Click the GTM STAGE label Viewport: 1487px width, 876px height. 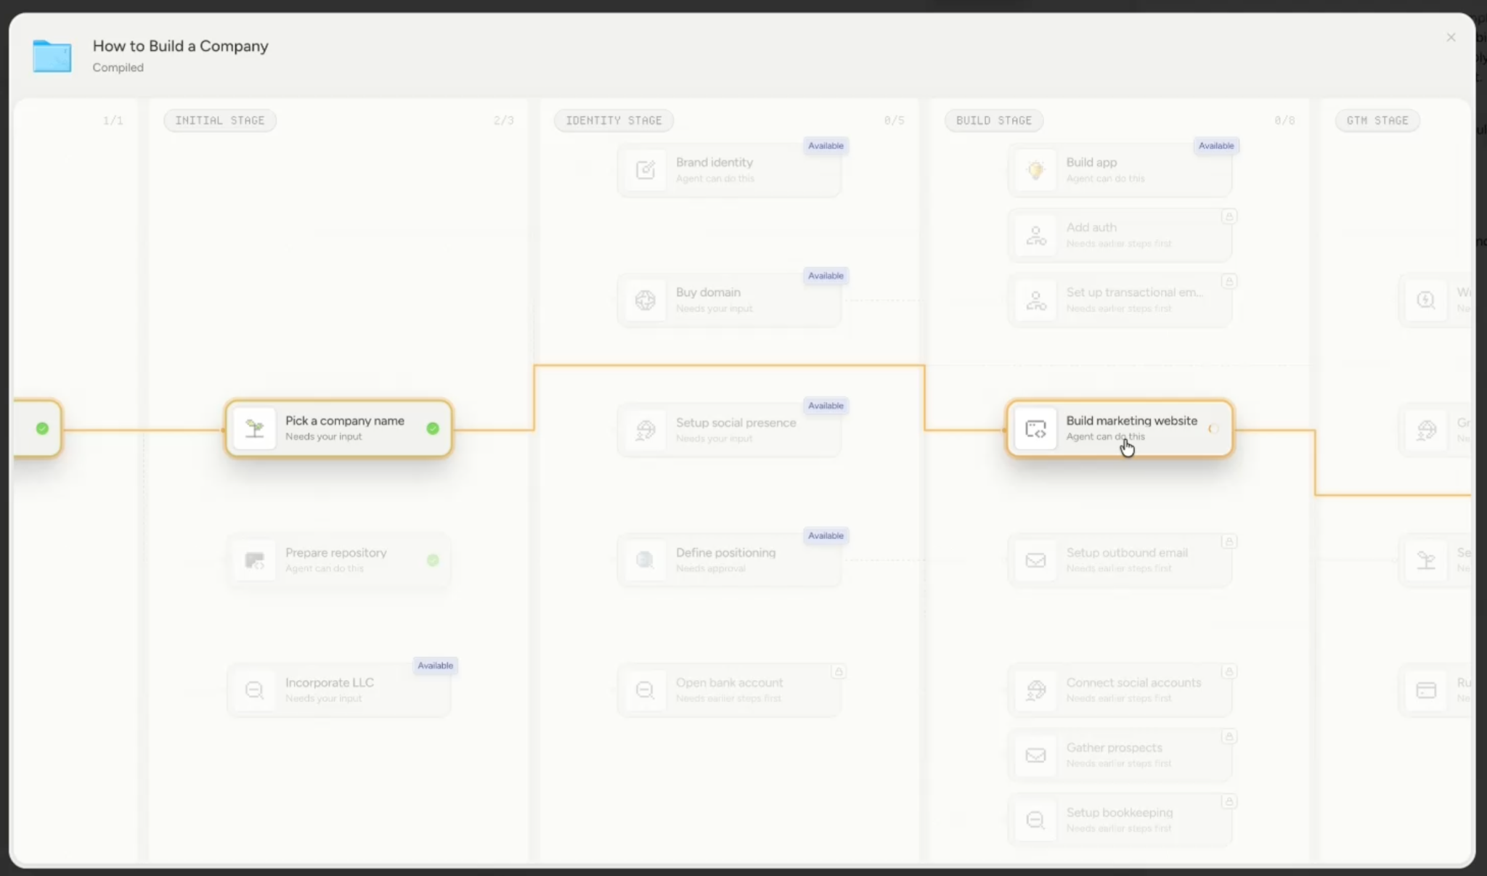coord(1377,120)
